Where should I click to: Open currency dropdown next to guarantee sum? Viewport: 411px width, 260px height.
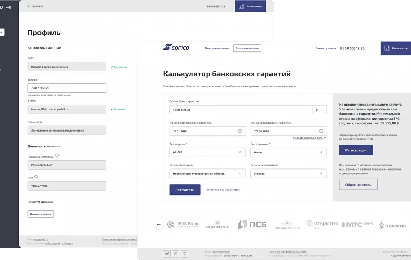[x=319, y=110]
